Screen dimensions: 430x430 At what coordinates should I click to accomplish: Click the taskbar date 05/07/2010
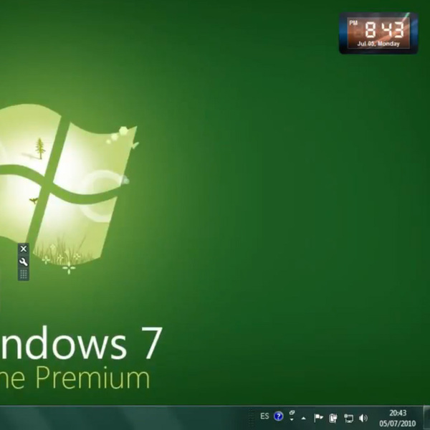(x=398, y=424)
